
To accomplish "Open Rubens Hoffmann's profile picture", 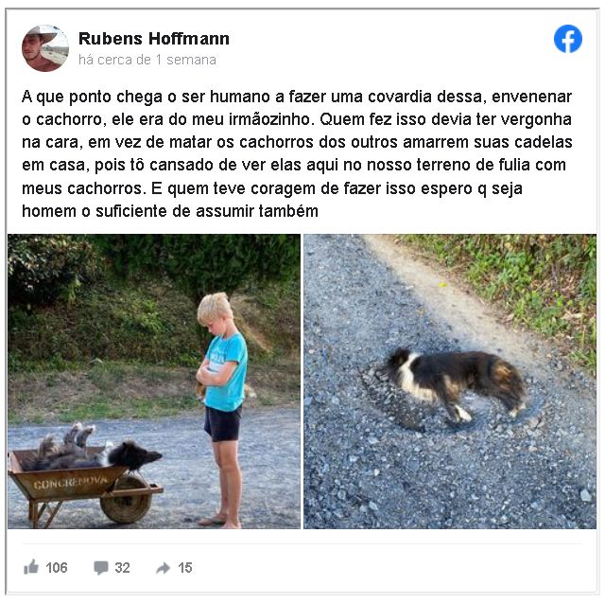I will click(45, 48).
